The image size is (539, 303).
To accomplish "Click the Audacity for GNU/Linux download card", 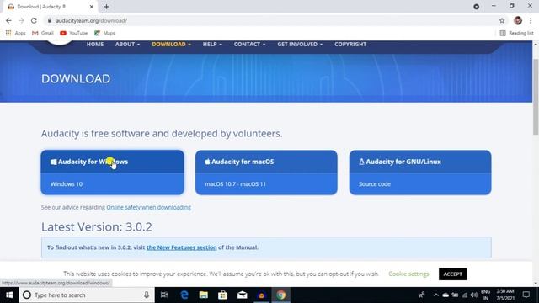I will click(420, 173).
